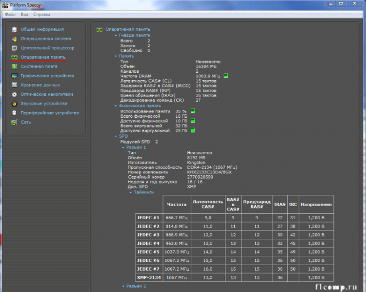Collapse the Гнёзда памяти section
This screenshot has height=292, width=366.
(116, 35)
